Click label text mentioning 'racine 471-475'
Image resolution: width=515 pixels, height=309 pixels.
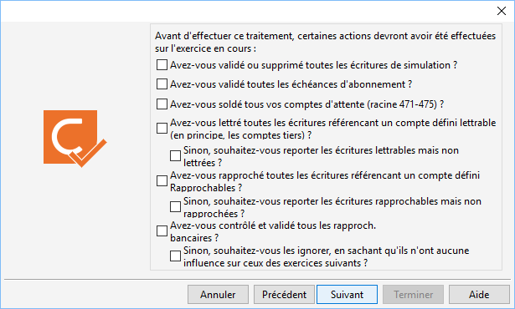coord(306,104)
